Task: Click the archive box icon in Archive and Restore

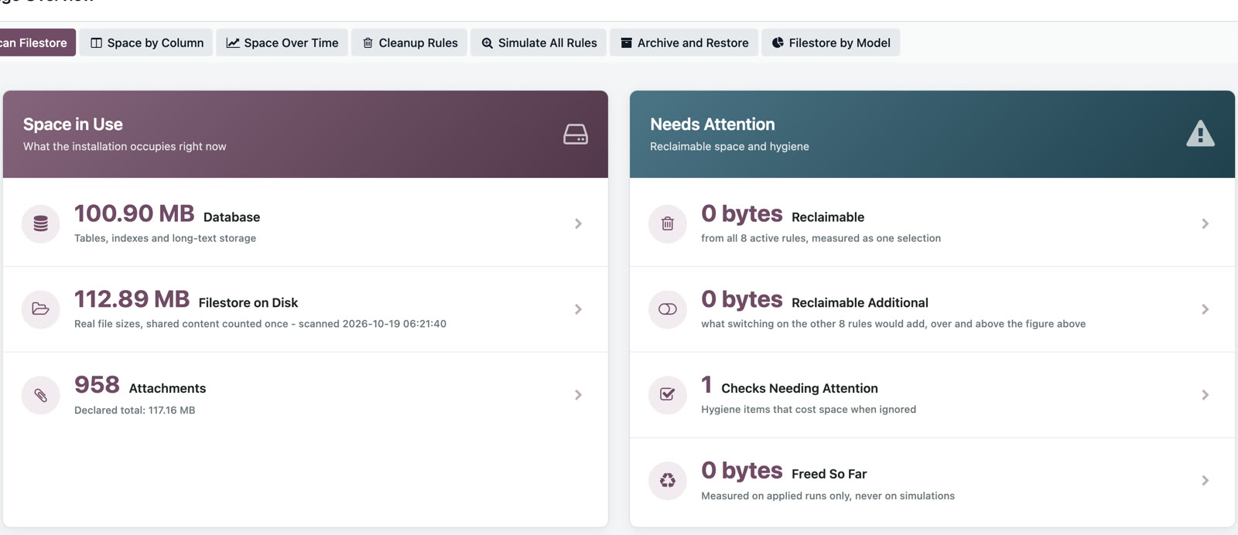Action: coord(627,43)
